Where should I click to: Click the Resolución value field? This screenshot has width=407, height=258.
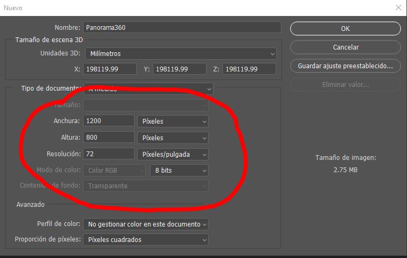pos(109,154)
